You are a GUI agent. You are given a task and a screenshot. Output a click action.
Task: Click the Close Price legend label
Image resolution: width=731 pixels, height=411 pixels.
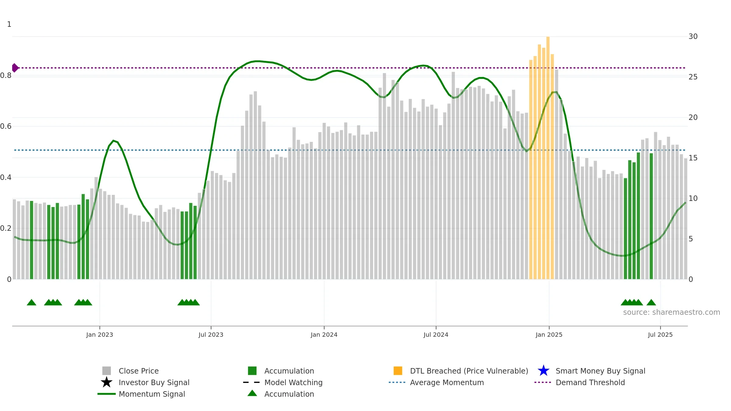(x=139, y=371)
